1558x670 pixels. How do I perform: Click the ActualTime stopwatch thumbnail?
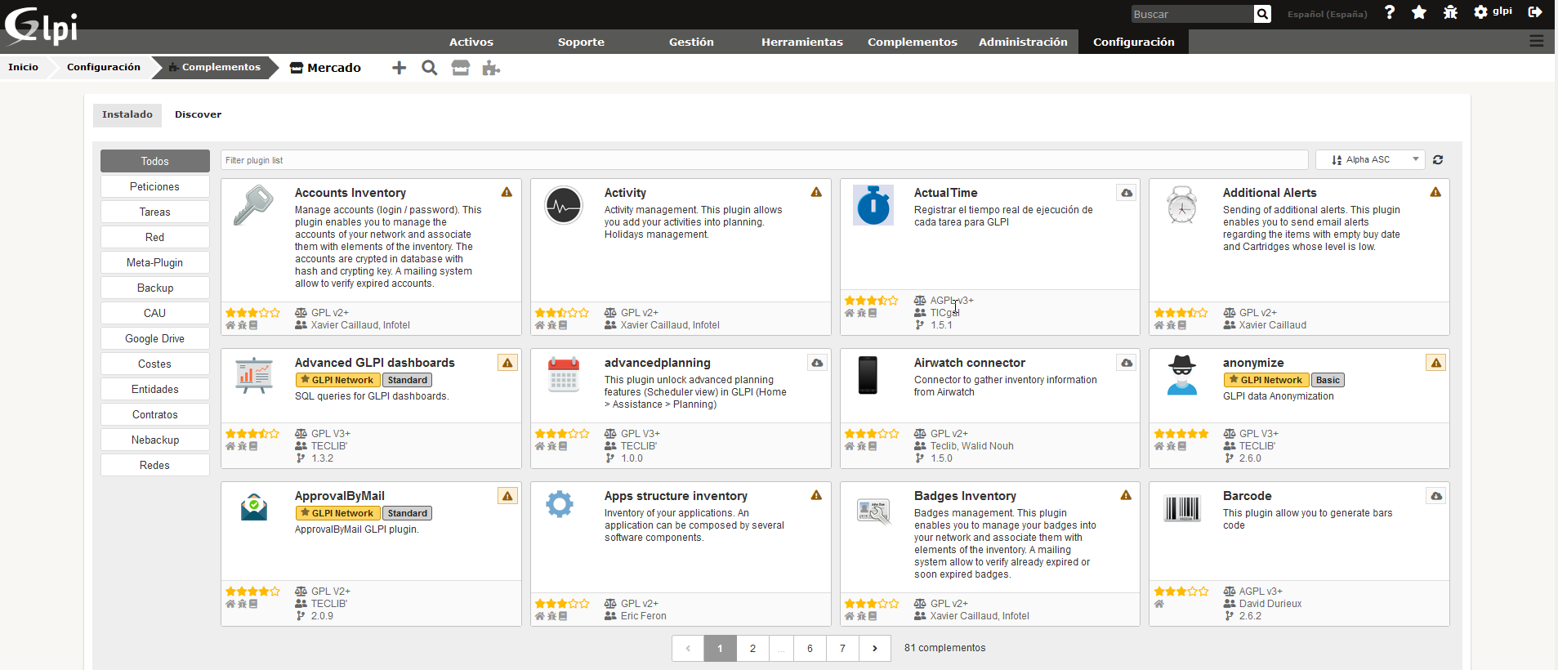(873, 205)
